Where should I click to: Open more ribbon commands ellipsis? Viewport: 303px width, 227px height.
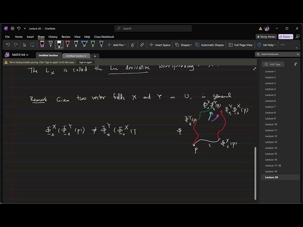pyautogui.click(x=283, y=45)
